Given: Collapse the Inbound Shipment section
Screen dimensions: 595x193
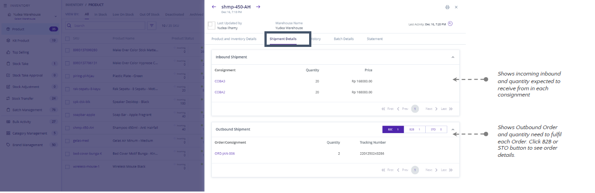Looking at the screenshot, I should point(453,57).
